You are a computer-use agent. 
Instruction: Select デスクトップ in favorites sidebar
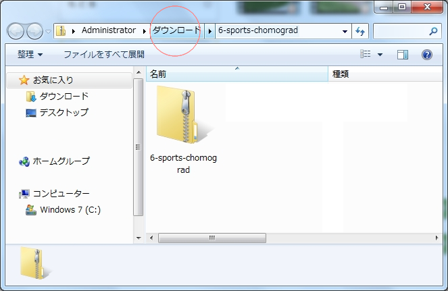(x=64, y=113)
